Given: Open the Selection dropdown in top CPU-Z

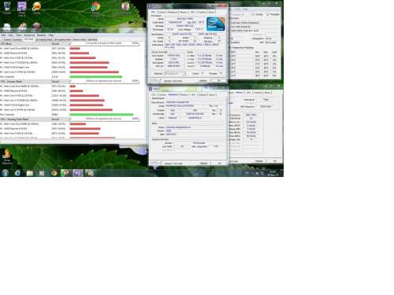Looking at the screenshot, I should (175, 73).
